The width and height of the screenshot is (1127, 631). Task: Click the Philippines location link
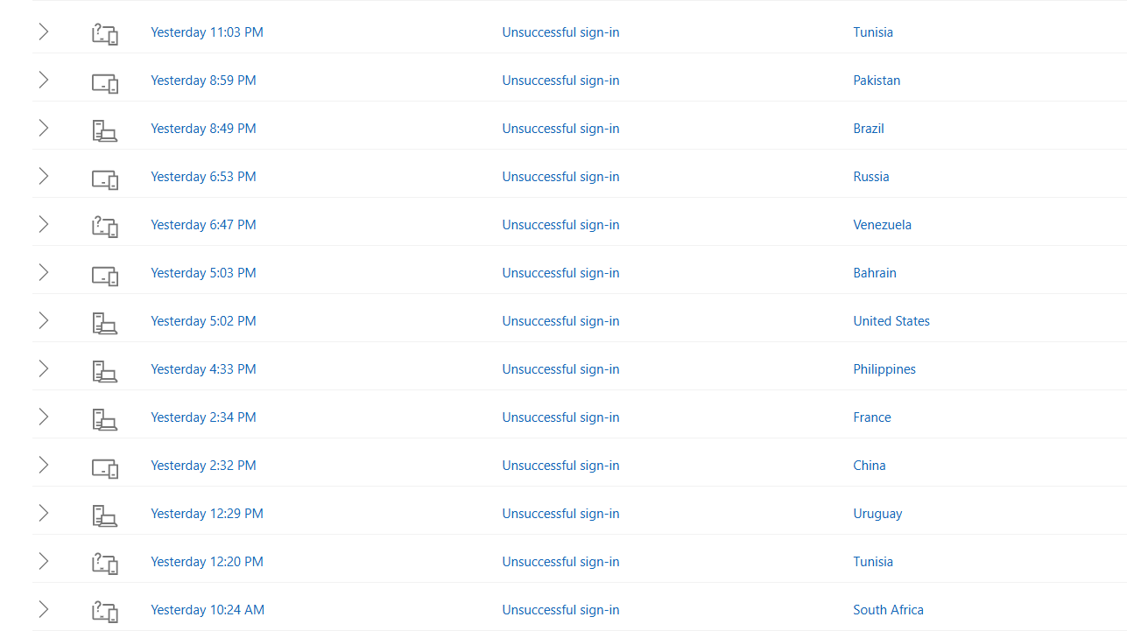click(x=884, y=369)
